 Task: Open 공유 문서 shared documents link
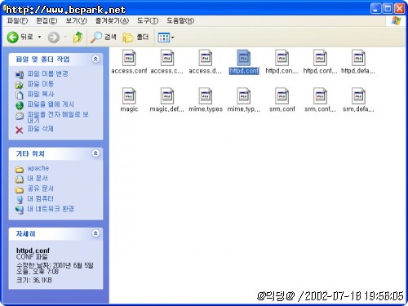tap(41, 188)
